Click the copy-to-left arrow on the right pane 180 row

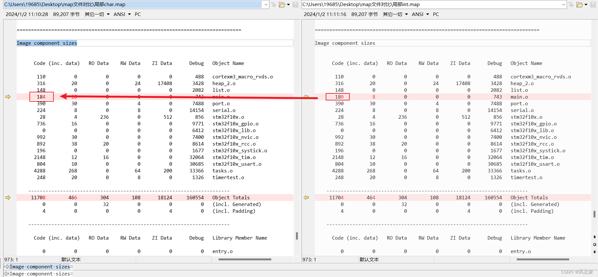click(x=306, y=97)
